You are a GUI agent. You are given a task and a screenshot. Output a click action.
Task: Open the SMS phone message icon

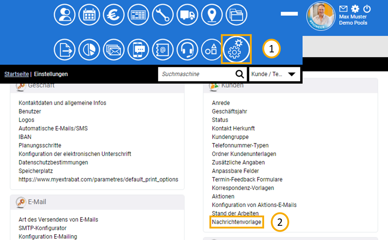[x=138, y=50]
